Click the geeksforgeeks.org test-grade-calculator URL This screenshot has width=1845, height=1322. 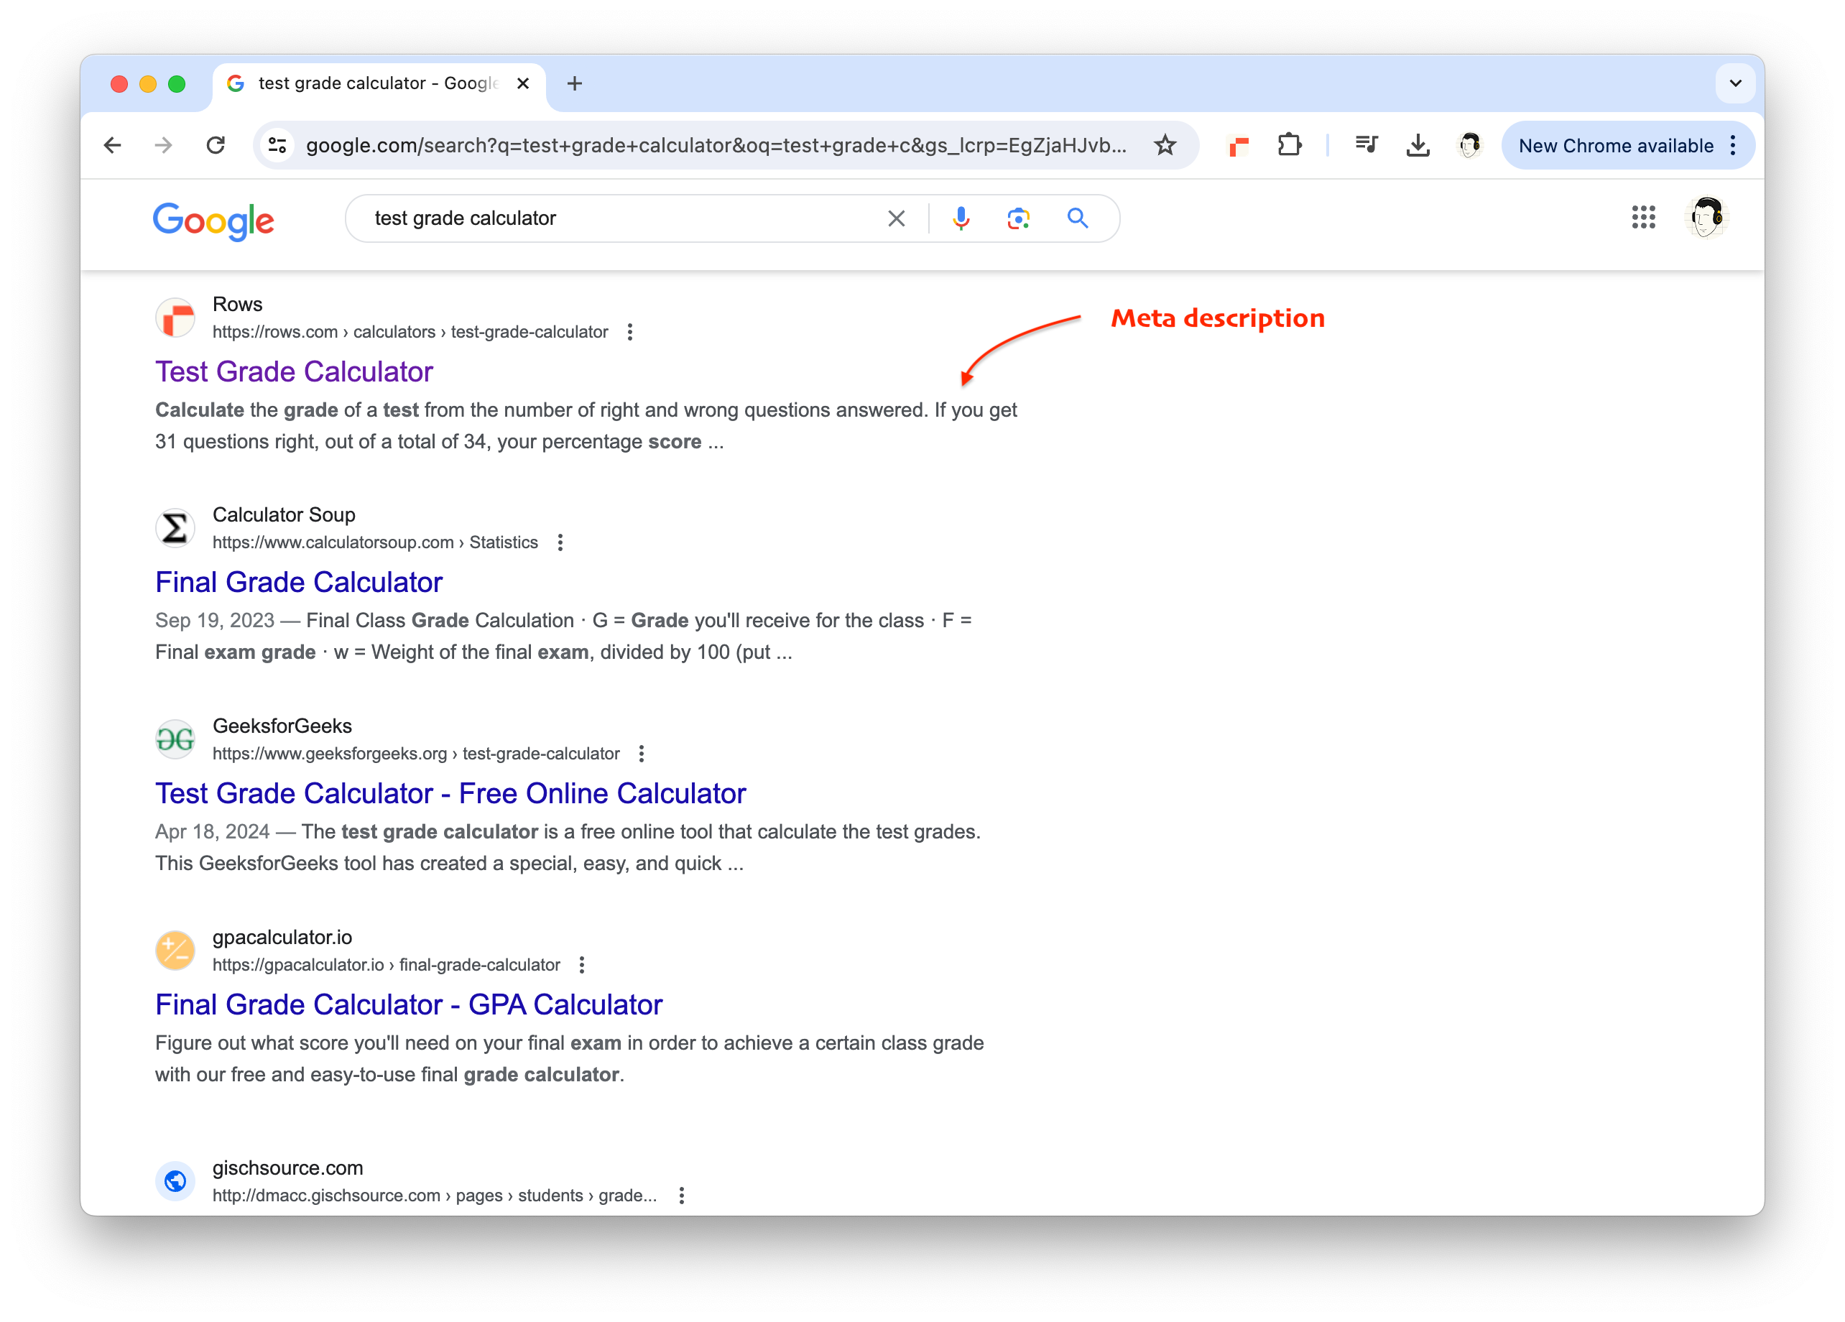click(416, 754)
